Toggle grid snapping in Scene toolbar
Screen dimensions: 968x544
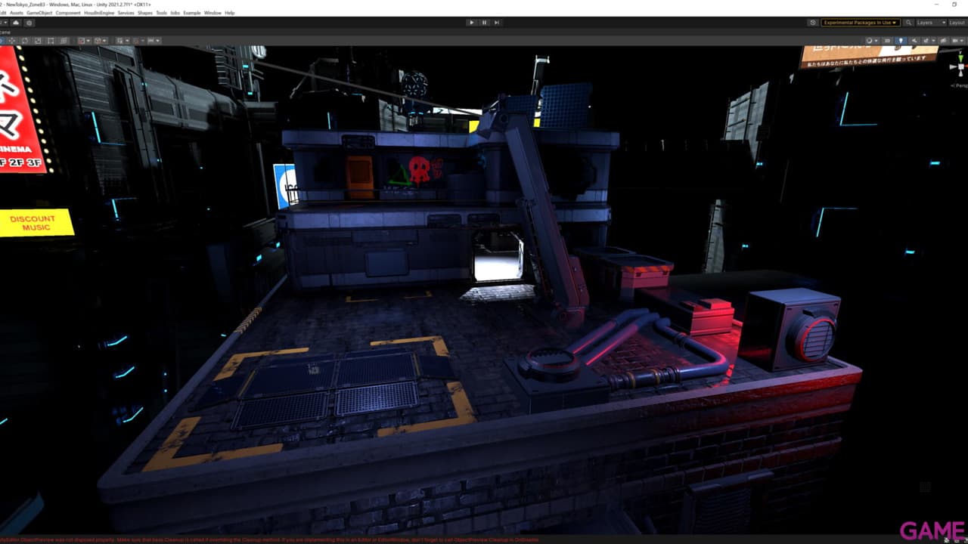(136, 40)
